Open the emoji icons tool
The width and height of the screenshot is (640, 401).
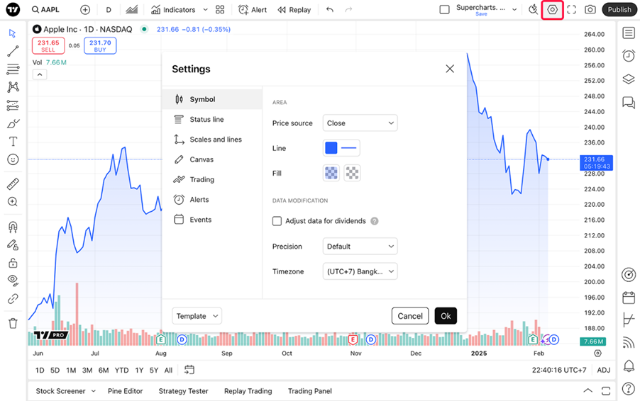(x=13, y=159)
